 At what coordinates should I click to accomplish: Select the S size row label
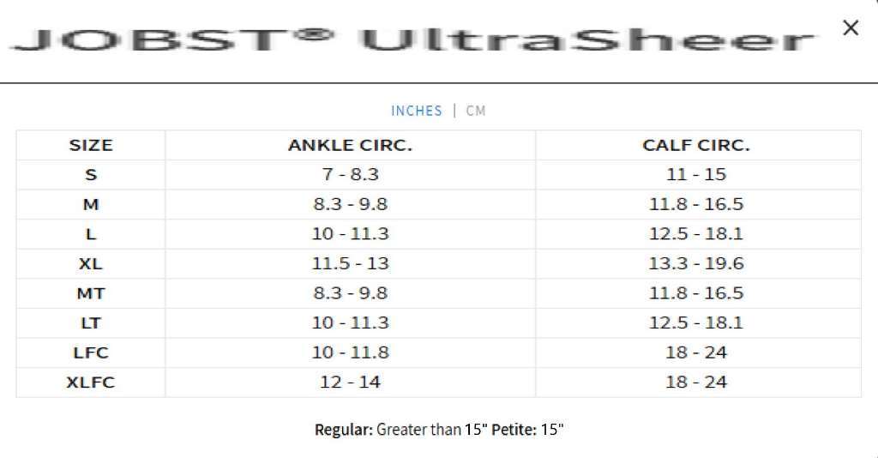[x=91, y=175]
